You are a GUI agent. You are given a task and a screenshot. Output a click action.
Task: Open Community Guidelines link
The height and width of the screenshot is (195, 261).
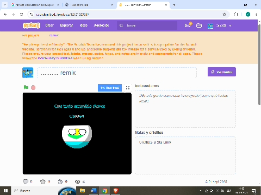[55, 58]
